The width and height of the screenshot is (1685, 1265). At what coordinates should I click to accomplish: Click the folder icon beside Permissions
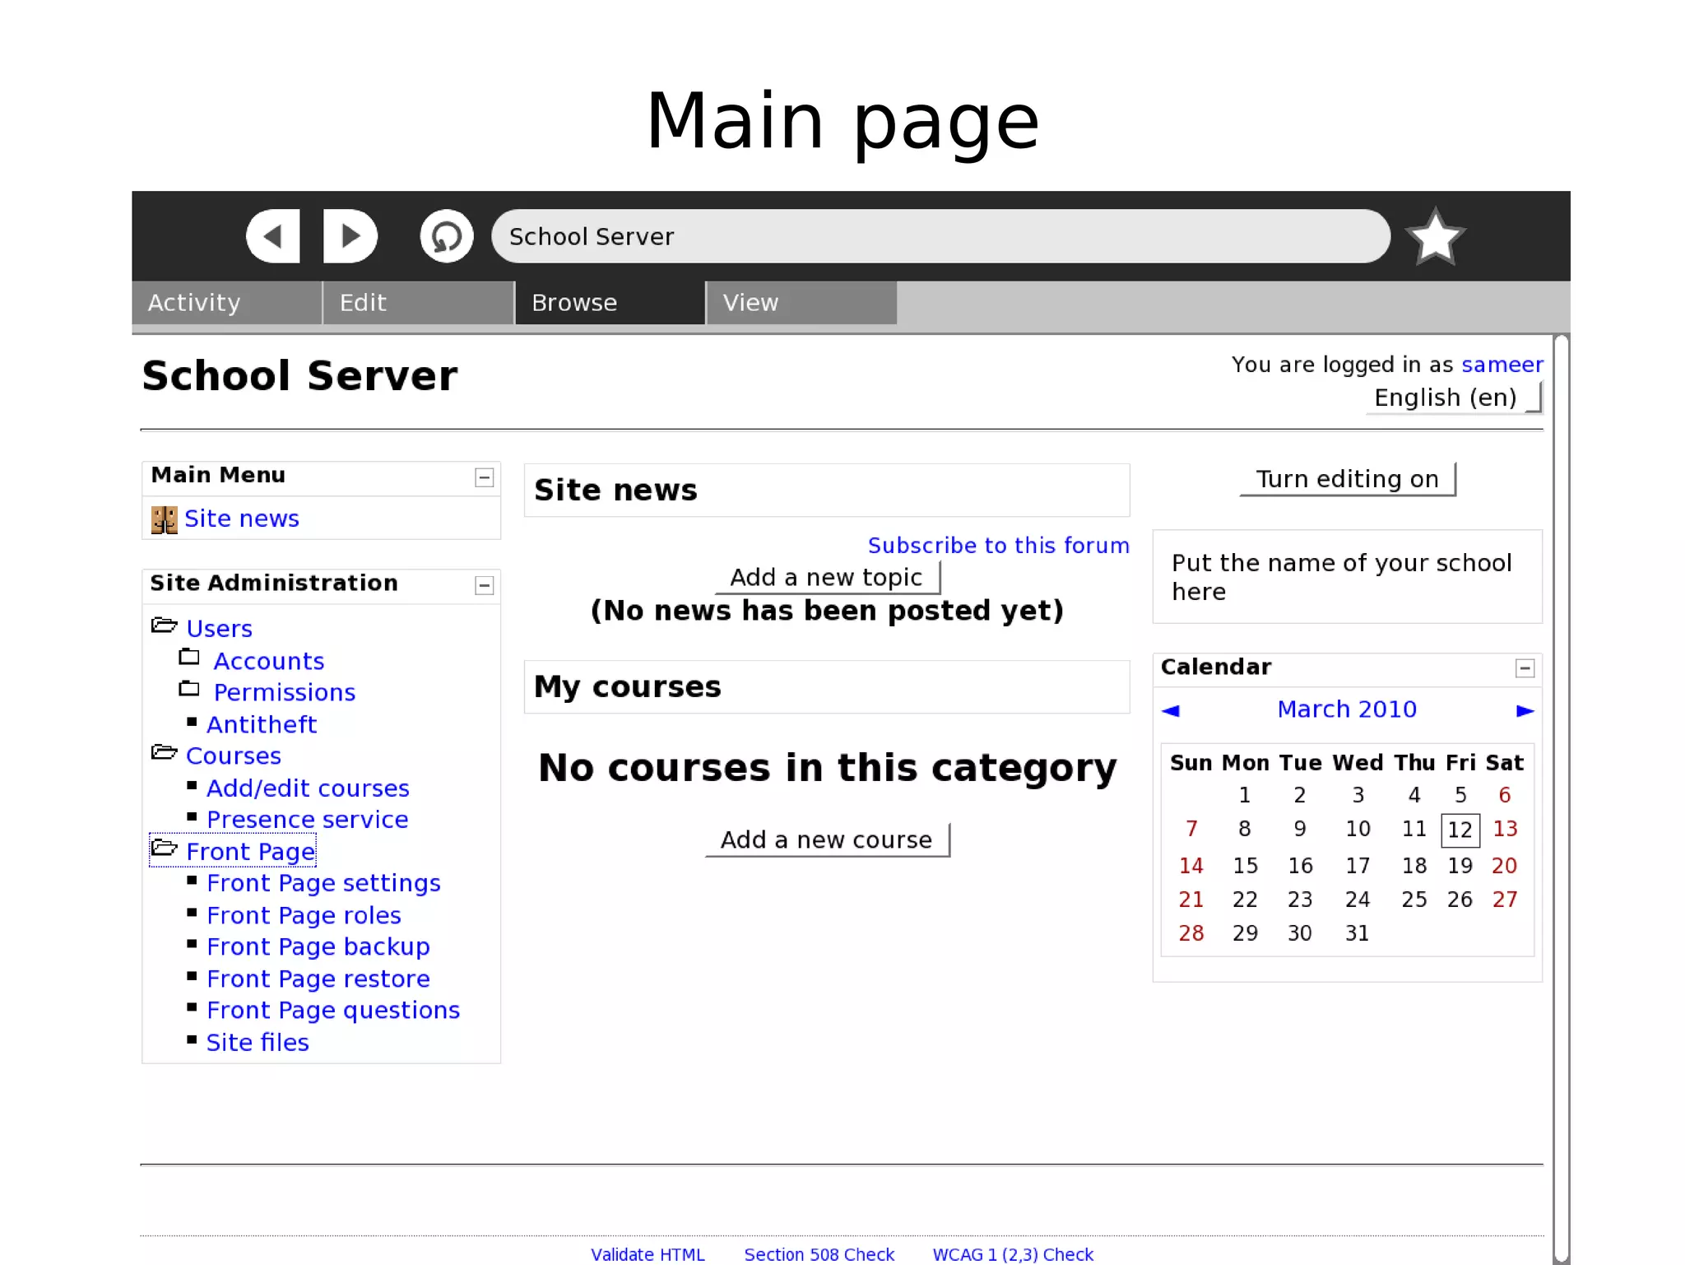[x=189, y=688]
